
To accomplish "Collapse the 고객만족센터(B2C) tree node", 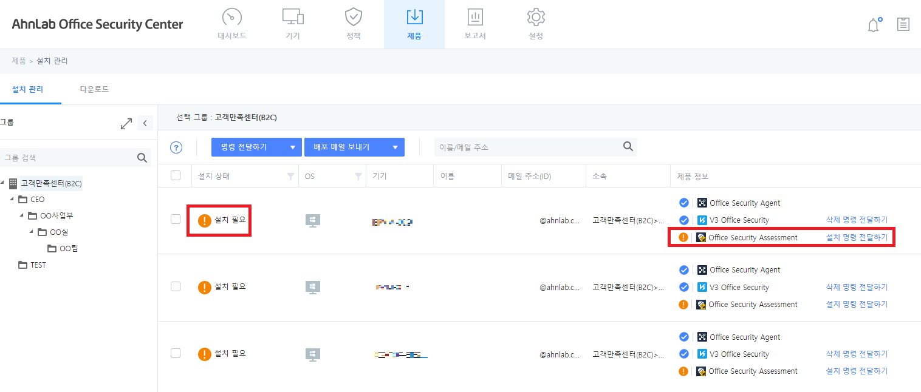I will click(x=3, y=183).
